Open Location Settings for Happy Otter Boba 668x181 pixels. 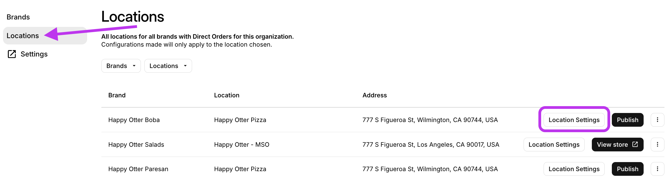pos(574,120)
